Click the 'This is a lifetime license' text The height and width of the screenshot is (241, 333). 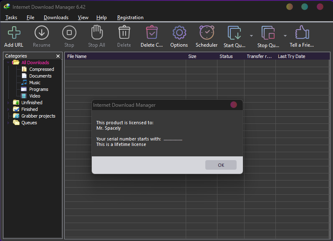(x=121, y=144)
